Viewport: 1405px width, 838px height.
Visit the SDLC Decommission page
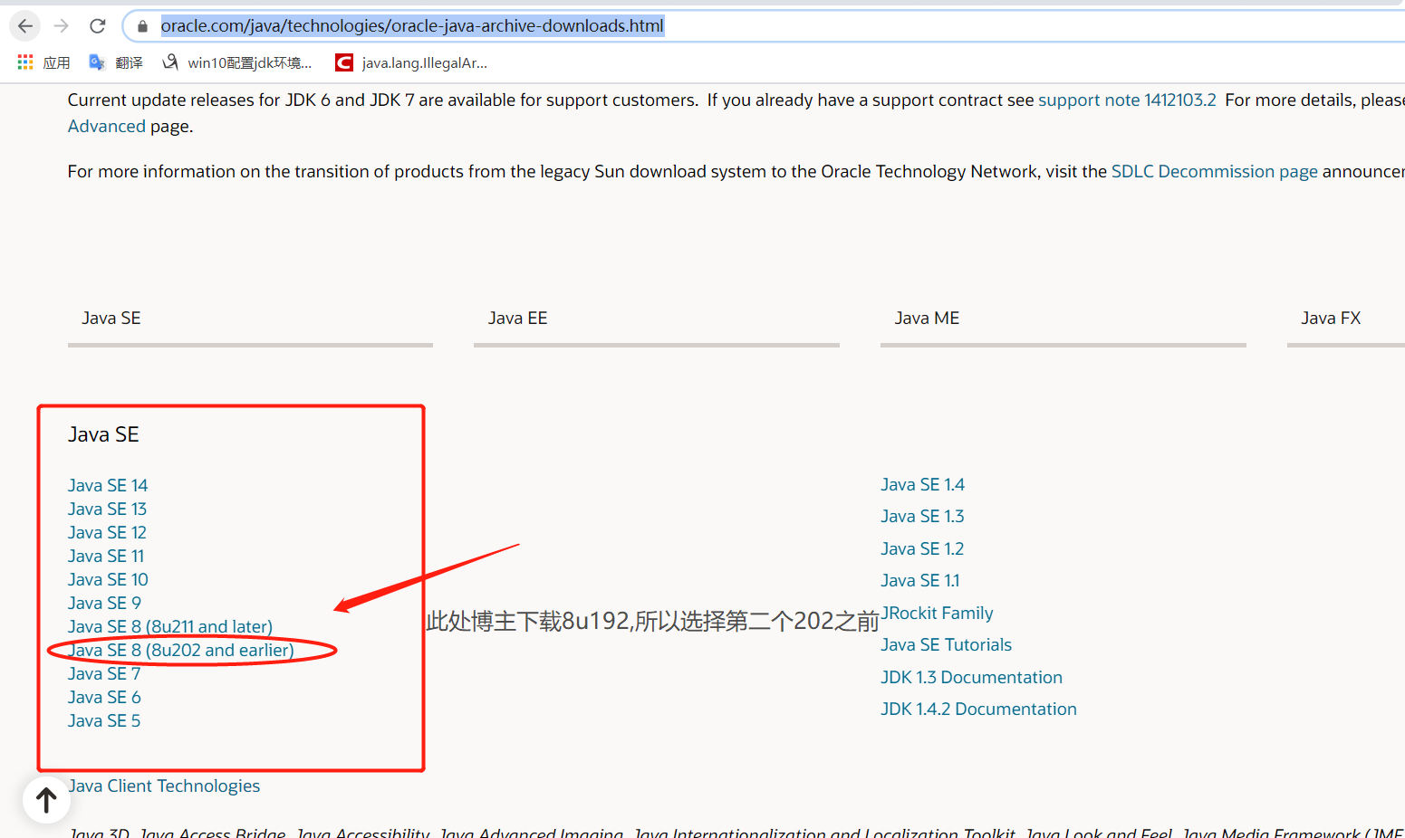(x=1214, y=171)
